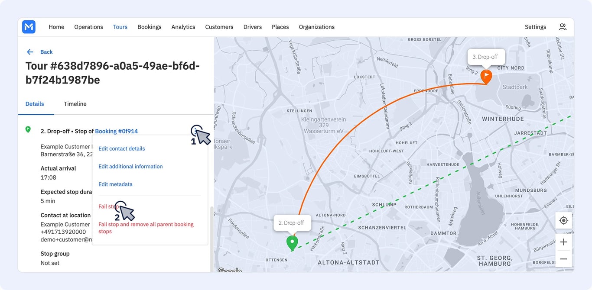Click the 2. Drop-off map label
This screenshot has height=290, width=592.
click(291, 223)
